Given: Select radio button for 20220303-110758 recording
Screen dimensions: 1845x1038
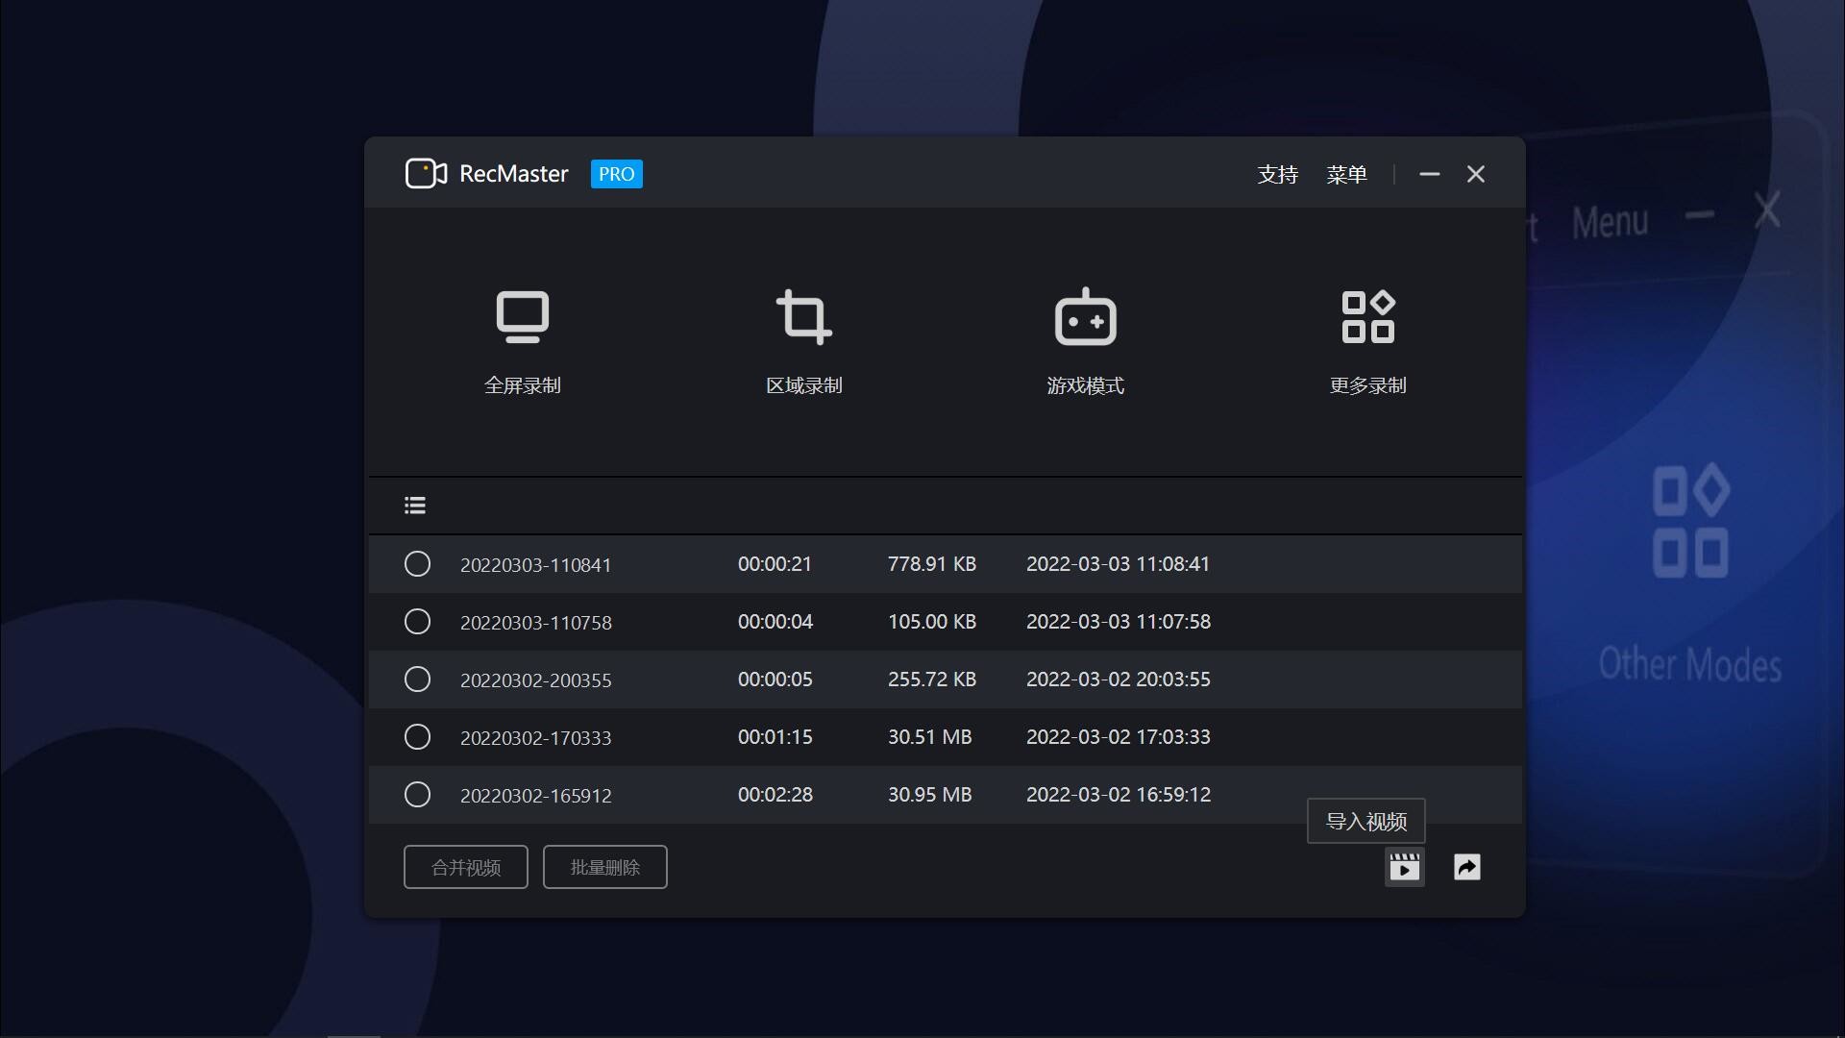Looking at the screenshot, I should (x=417, y=622).
